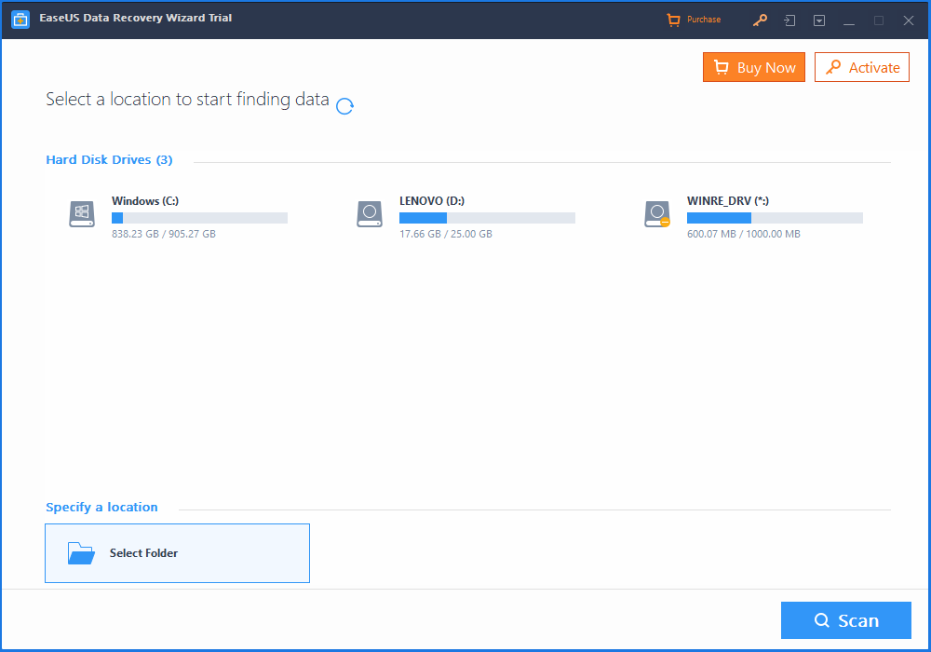Click the Buy Now button

753,67
